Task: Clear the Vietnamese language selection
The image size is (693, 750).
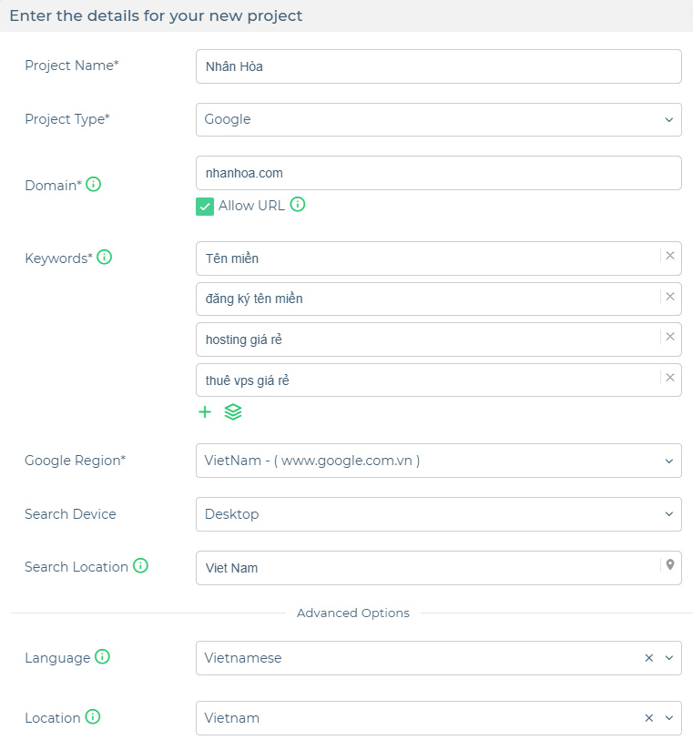Action: point(649,658)
